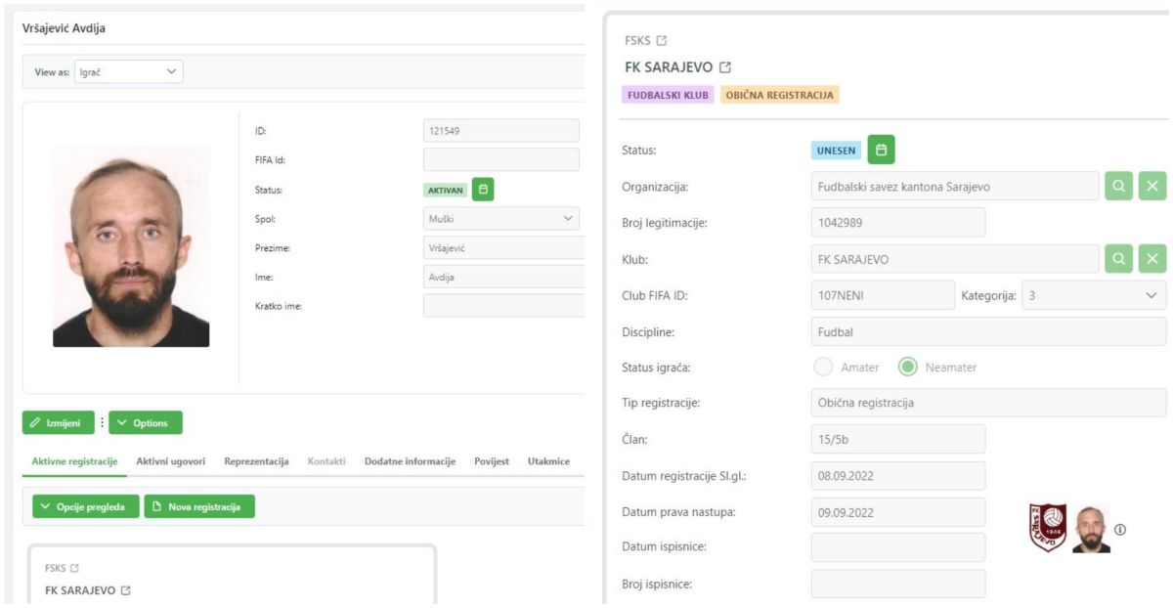Clear the Organizacija field with X icon
The width and height of the screenshot is (1173, 608).
(x=1152, y=186)
